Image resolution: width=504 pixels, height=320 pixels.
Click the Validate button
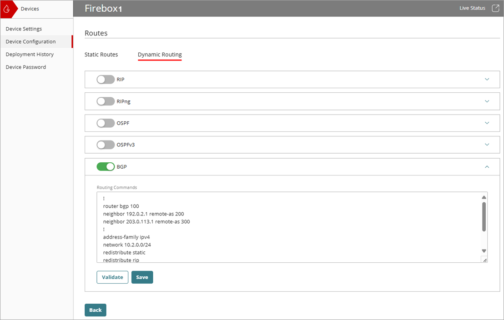[112, 277]
